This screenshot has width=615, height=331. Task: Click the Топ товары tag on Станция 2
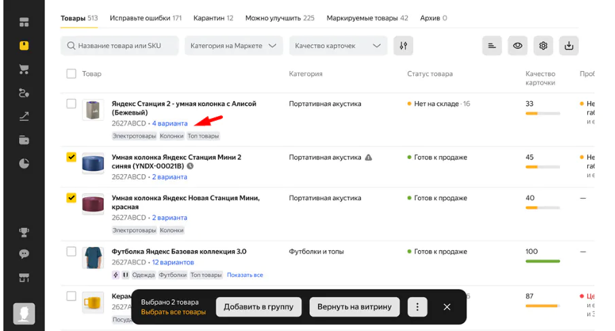pyautogui.click(x=203, y=136)
